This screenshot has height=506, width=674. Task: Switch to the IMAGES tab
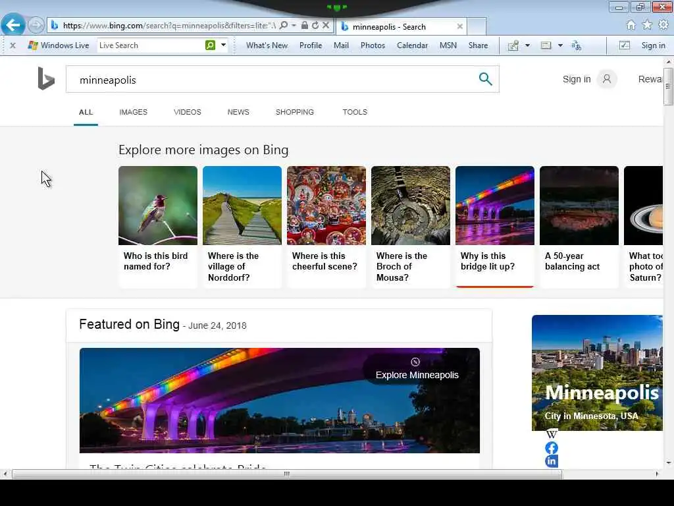(133, 112)
